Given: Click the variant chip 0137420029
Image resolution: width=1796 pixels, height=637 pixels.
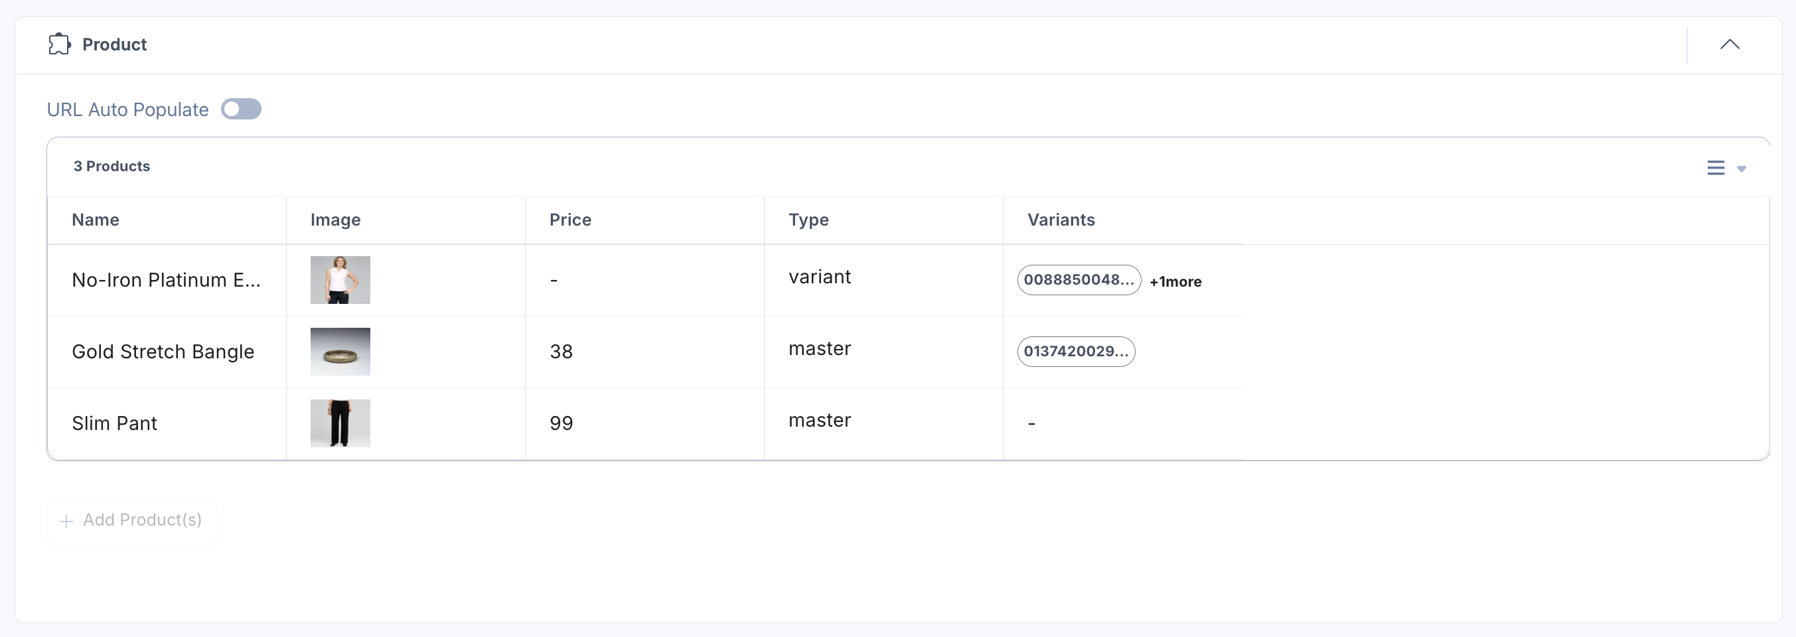Looking at the screenshot, I should [x=1076, y=351].
